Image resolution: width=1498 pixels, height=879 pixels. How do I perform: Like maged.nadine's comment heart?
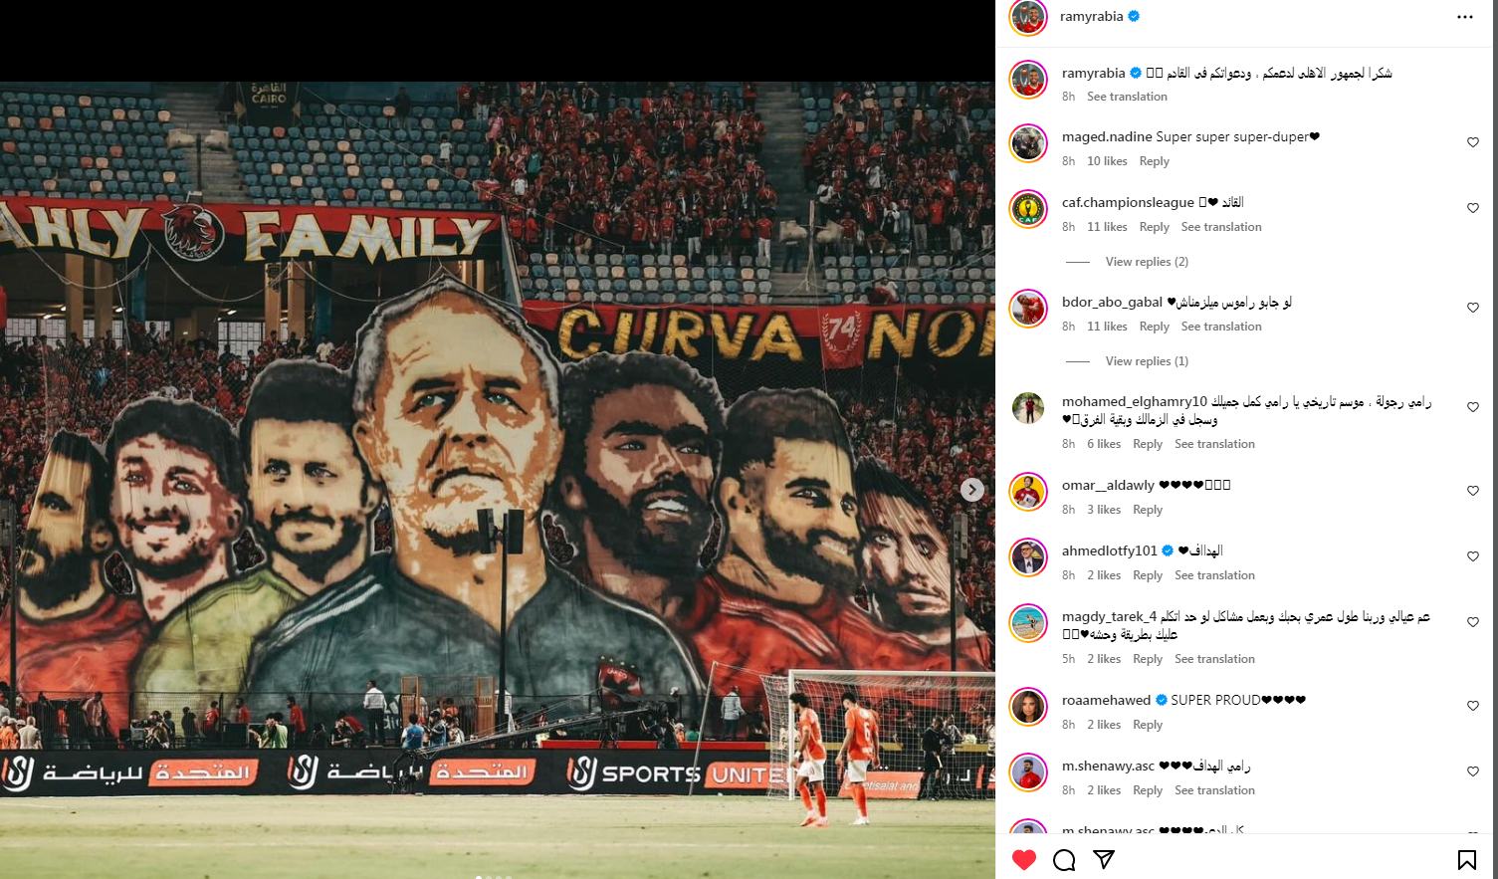(x=1473, y=142)
